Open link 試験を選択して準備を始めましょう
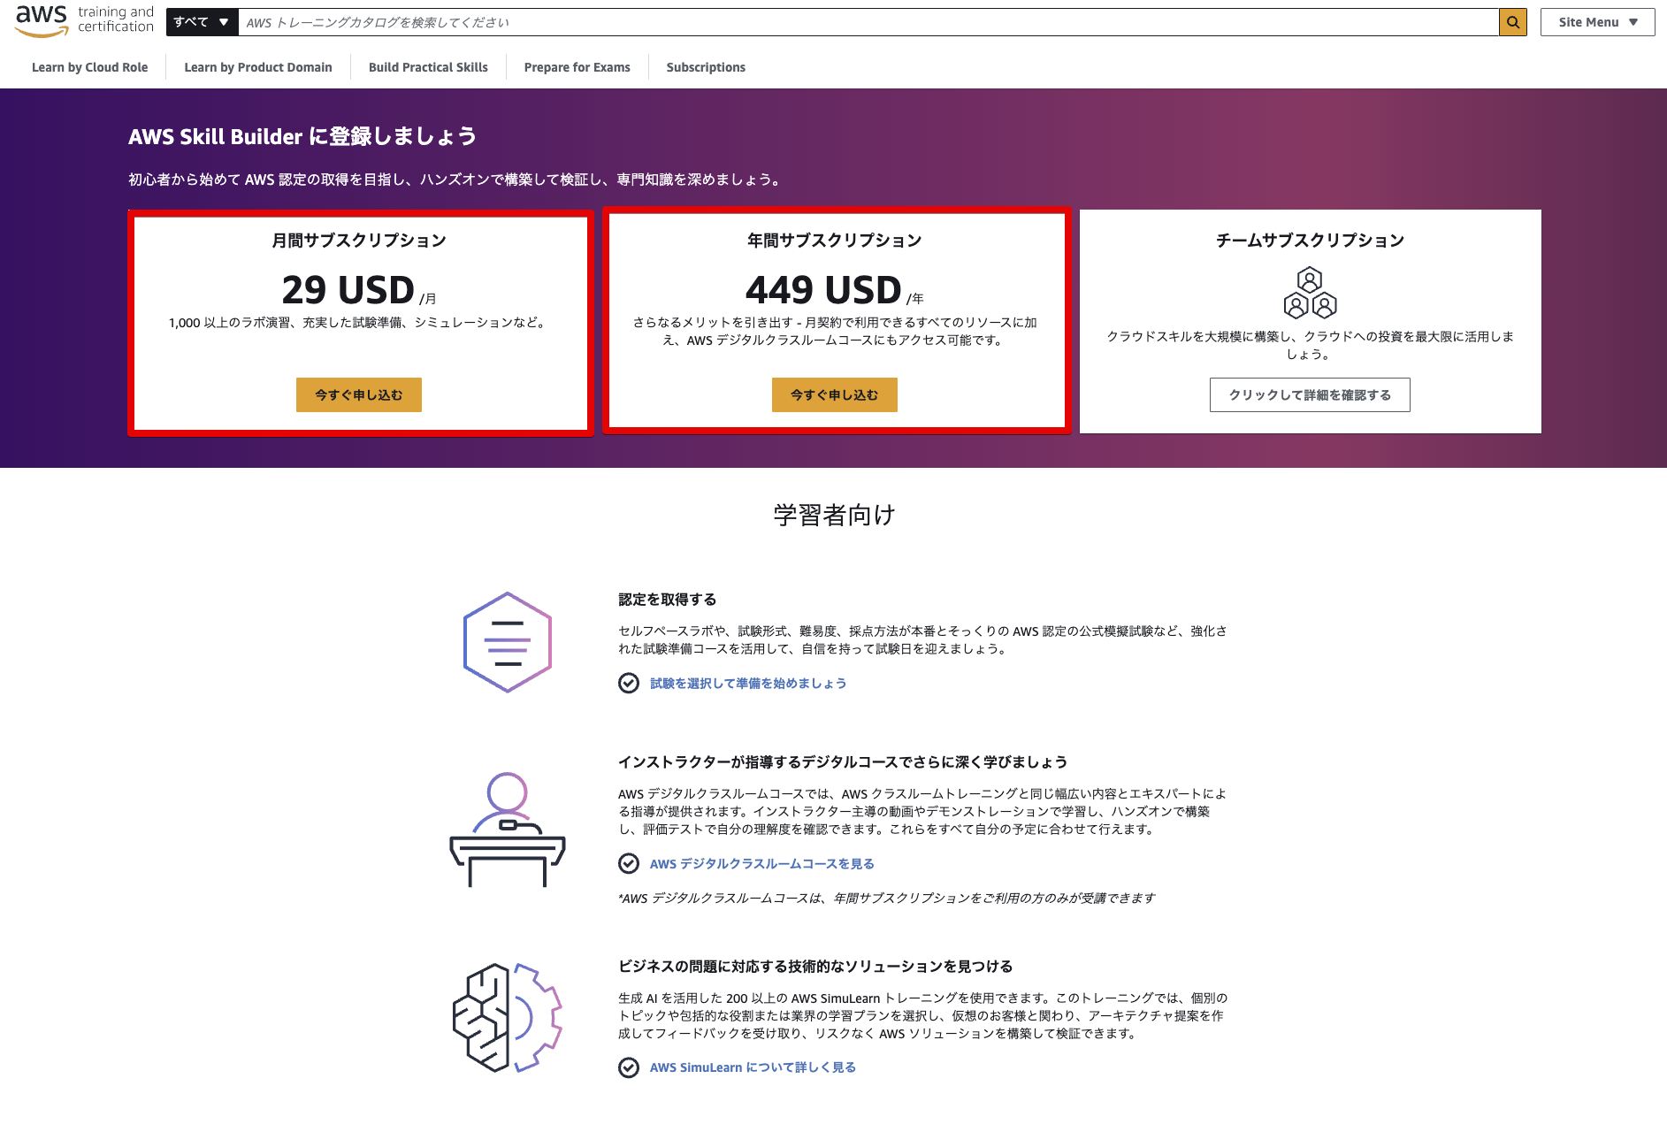This screenshot has width=1667, height=1132. point(748,683)
